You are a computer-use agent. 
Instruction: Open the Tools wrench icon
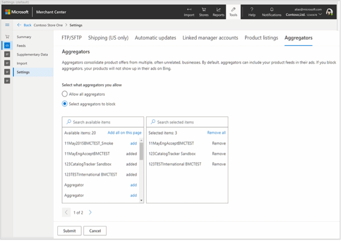coord(233,9)
